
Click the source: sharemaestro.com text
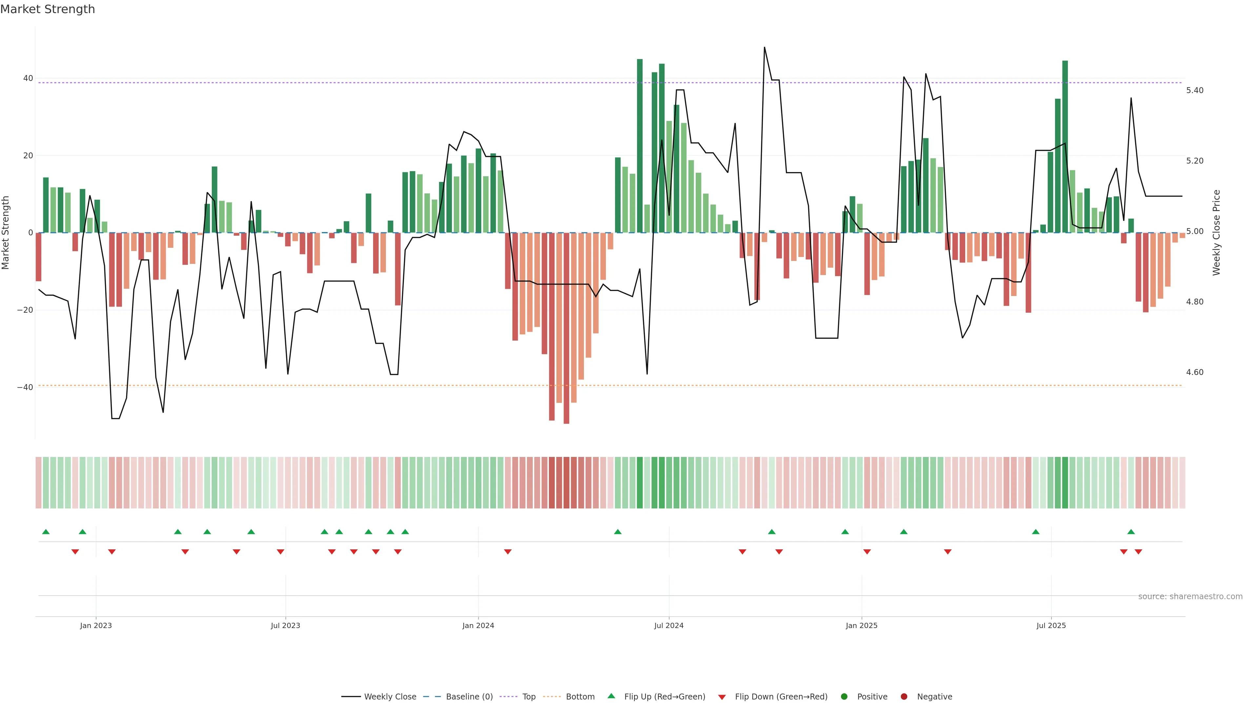click(1190, 597)
